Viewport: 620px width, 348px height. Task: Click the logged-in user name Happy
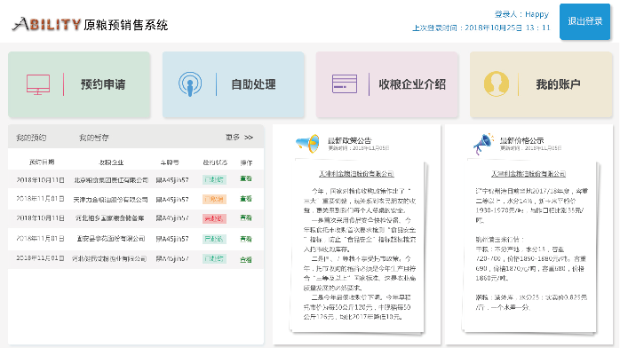pos(537,14)
